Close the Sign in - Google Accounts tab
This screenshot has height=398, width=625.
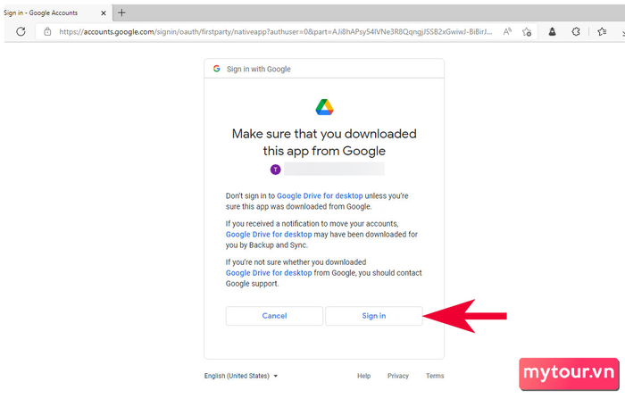click(104, 13)
